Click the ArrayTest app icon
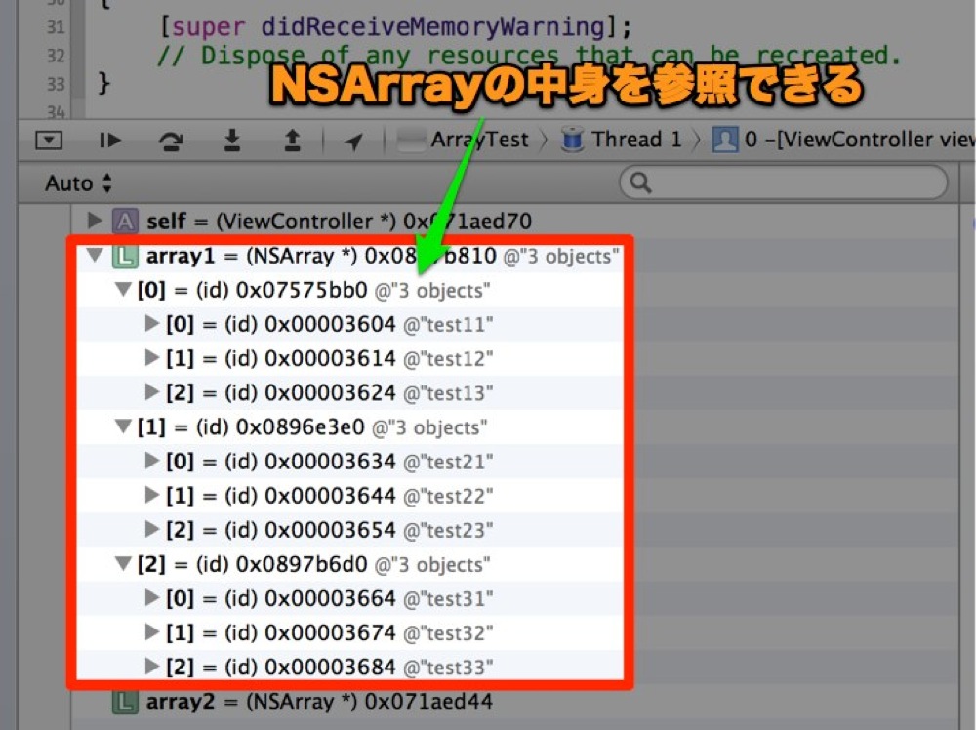Screen dimensions: 976x730 tap(410, 140)
